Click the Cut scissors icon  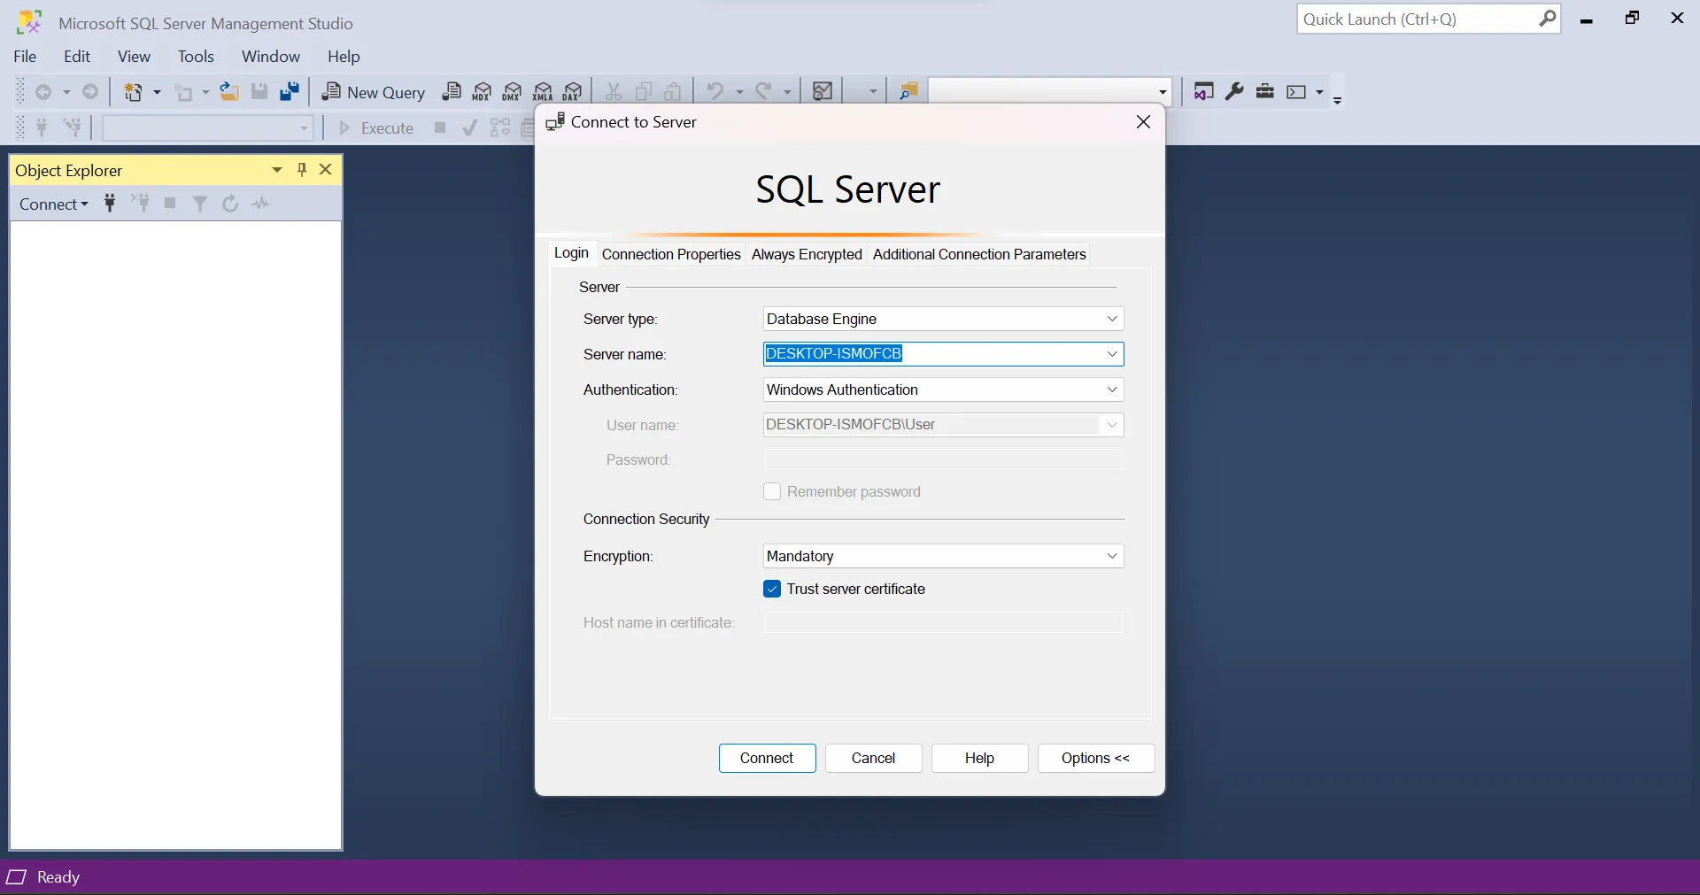coord(613,91)
